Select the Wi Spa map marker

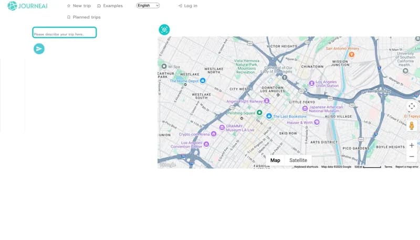click(x=164, y=66)
